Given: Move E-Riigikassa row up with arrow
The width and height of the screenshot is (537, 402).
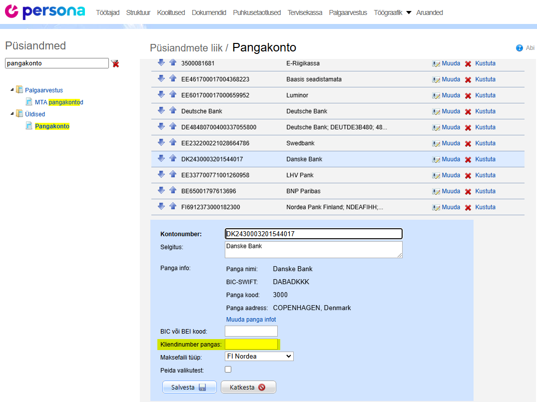Looking at the screenshot, I should pos(173,62).
